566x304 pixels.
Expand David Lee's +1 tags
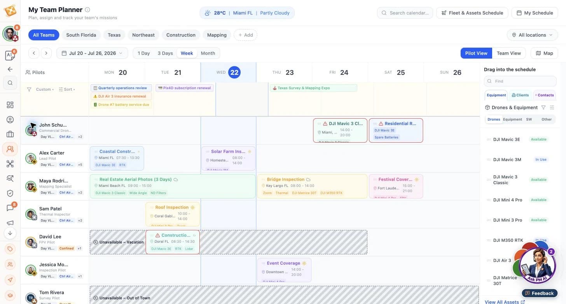point(79,248)
